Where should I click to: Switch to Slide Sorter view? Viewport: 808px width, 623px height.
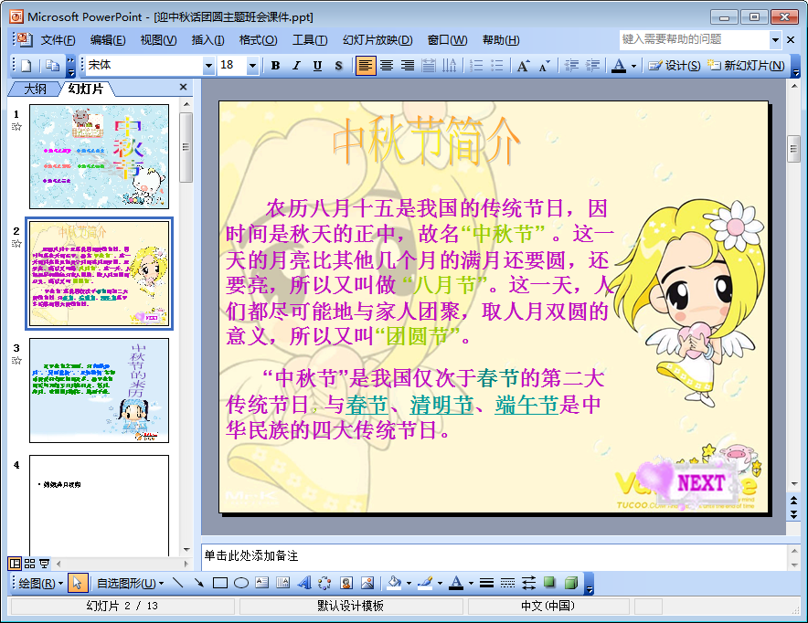point(30,564)
